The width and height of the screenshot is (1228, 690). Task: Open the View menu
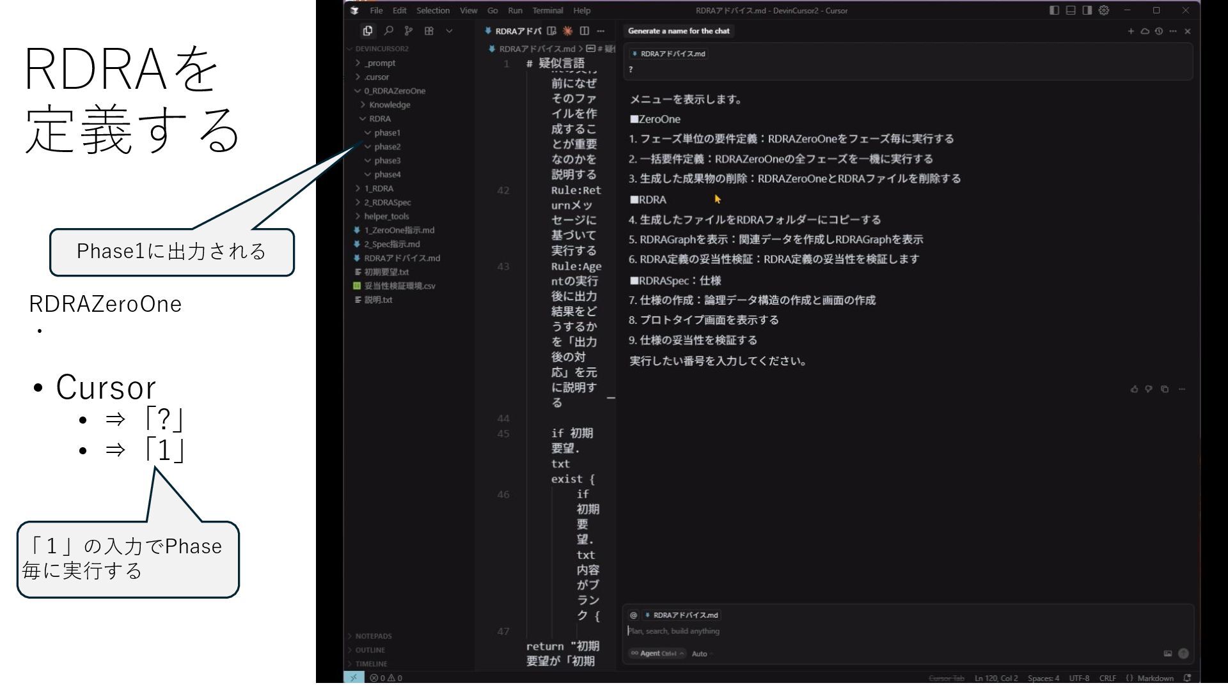tap(469, 10)
